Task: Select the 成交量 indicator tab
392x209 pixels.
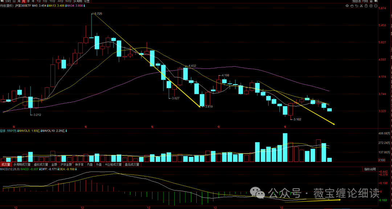Action: click(x=6, y=164)
